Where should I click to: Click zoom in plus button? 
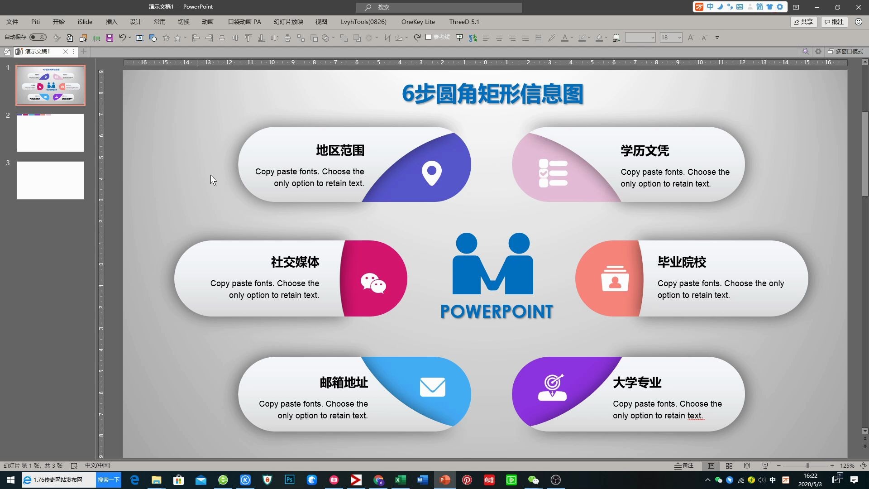coord(832,465)
